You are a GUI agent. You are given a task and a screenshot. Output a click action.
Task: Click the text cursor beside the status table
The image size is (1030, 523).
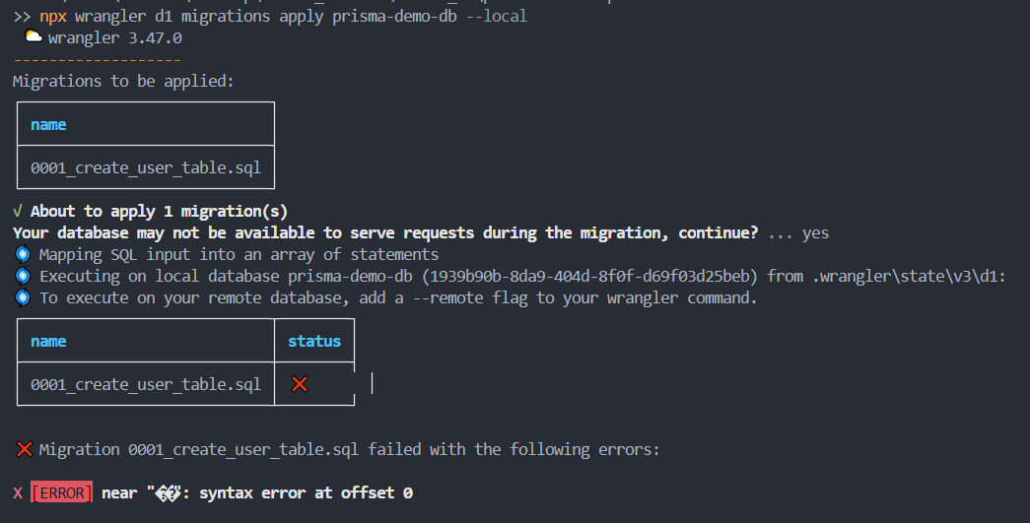372,382
